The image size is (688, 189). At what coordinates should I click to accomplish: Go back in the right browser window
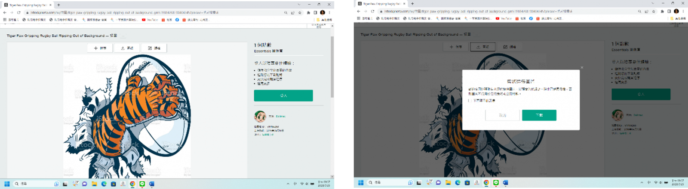coord(359,11)
